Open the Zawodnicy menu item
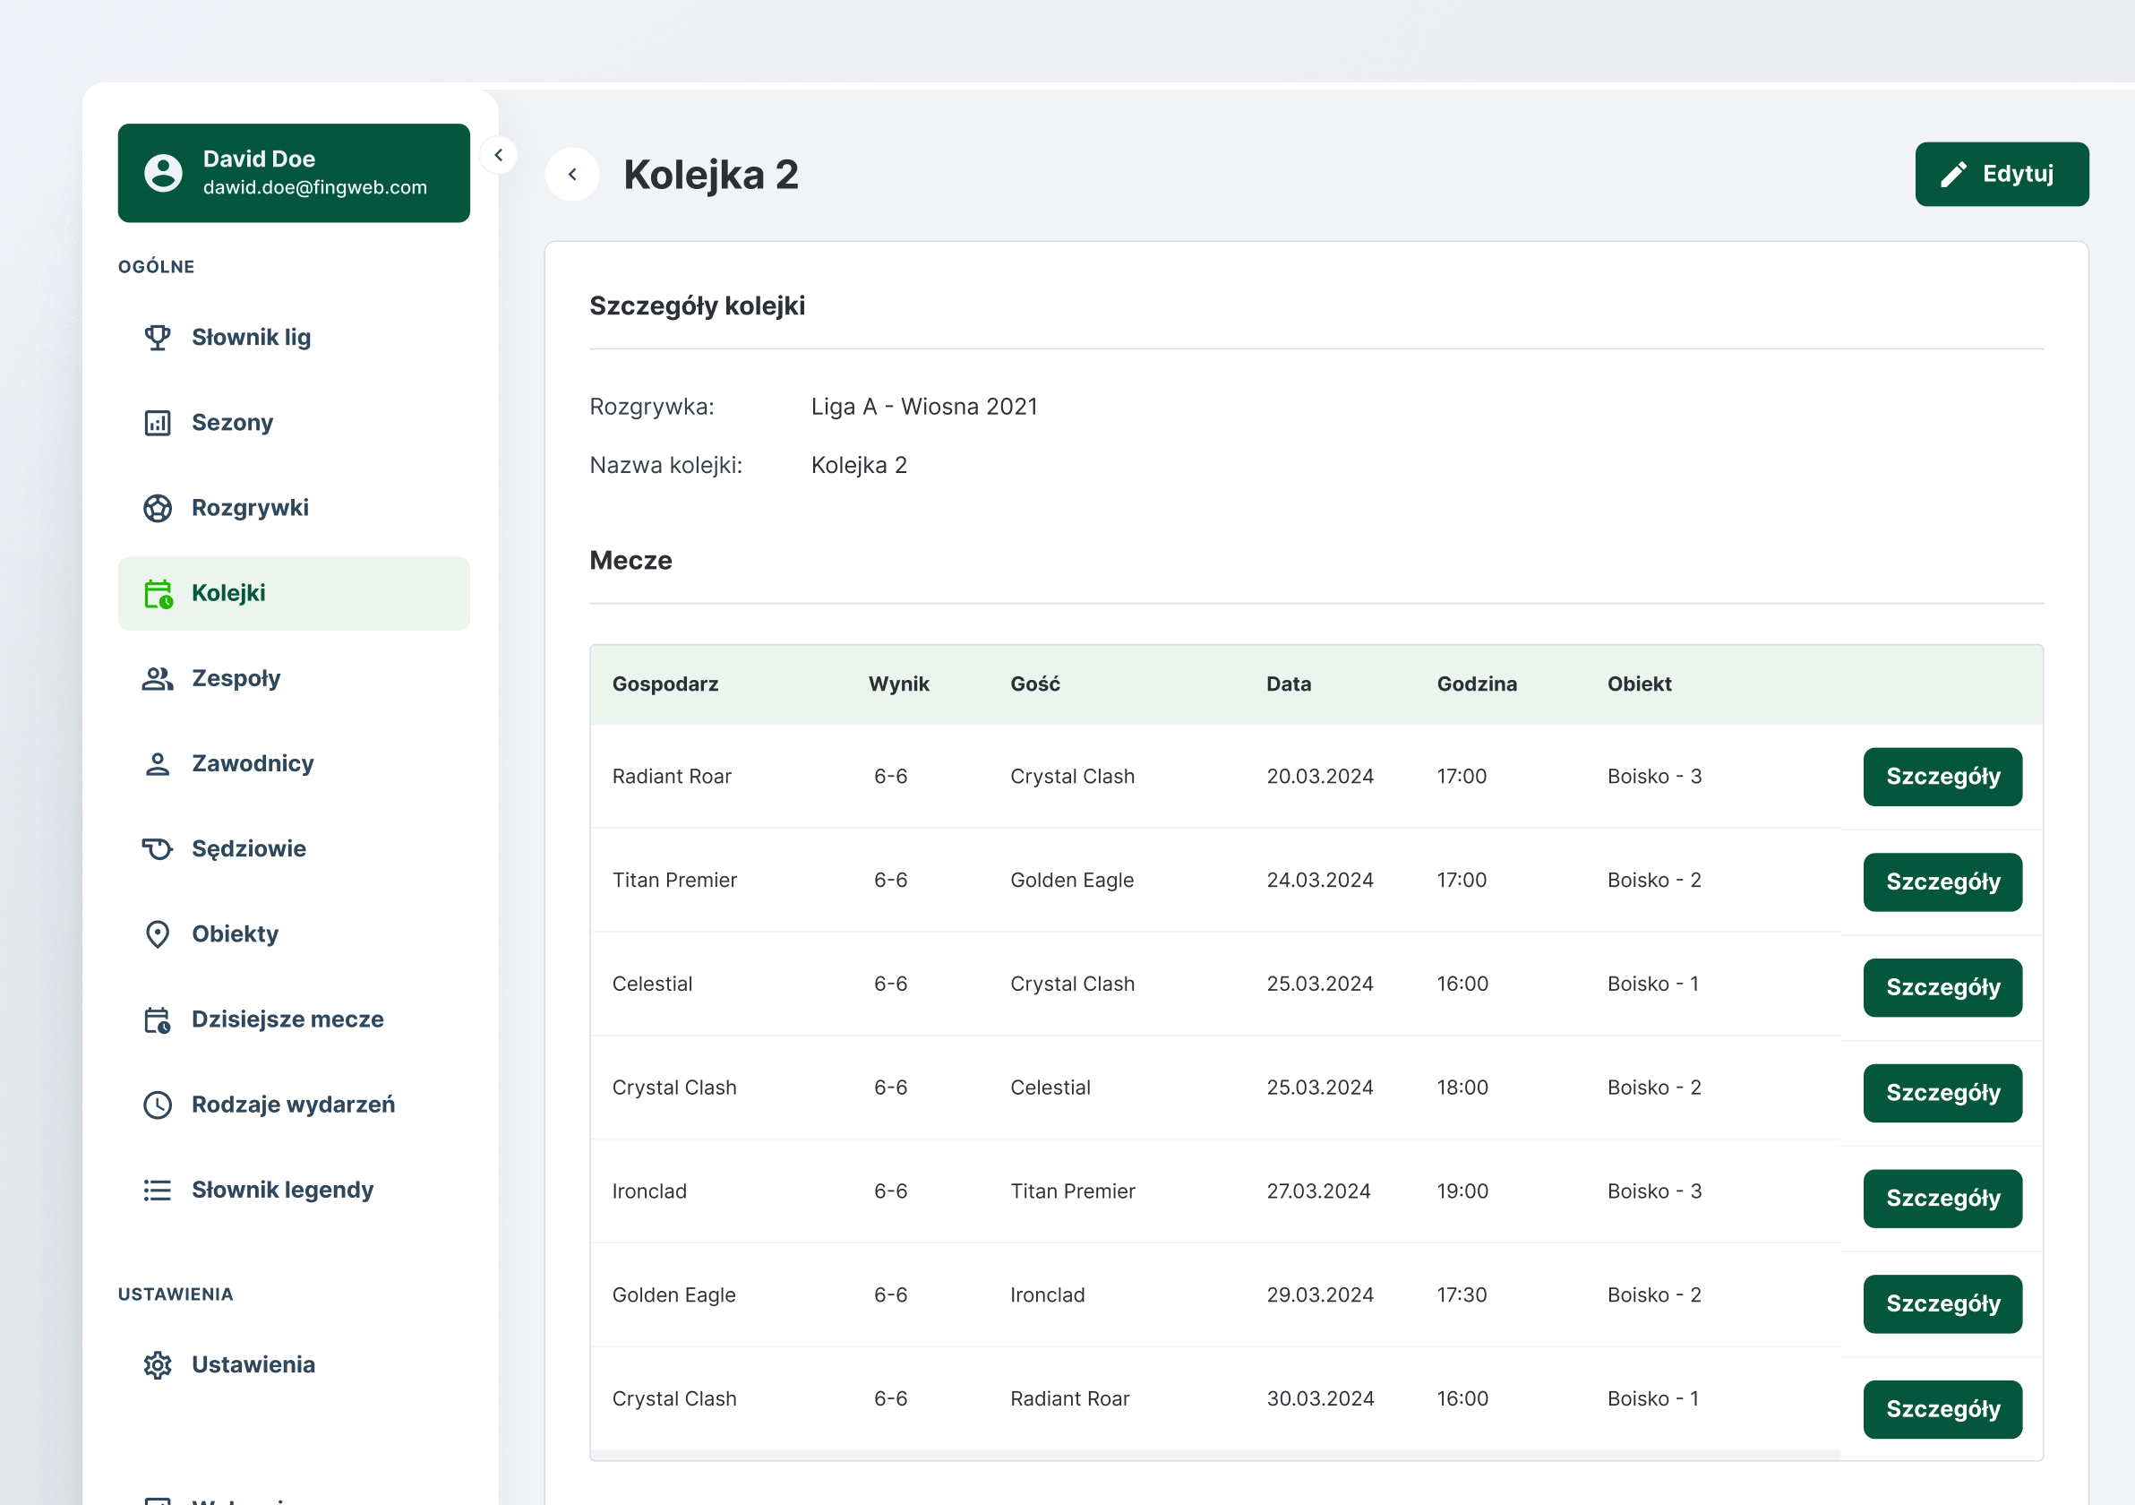 tap(252, 763)
